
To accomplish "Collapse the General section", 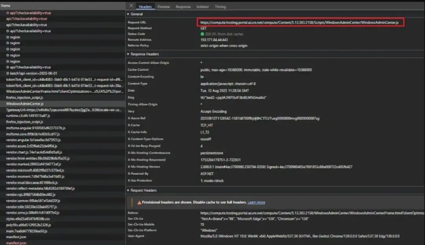I will 128,14.
